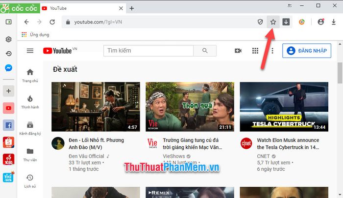Open Shopee shortcut in browser sidebar
Screen dimensions: 343x198
(x=8, y=142)
